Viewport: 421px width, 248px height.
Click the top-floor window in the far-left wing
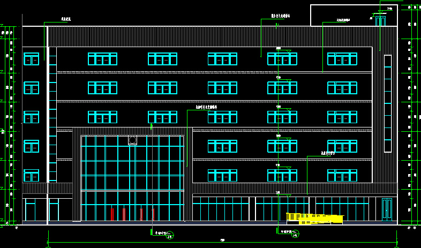31,59
